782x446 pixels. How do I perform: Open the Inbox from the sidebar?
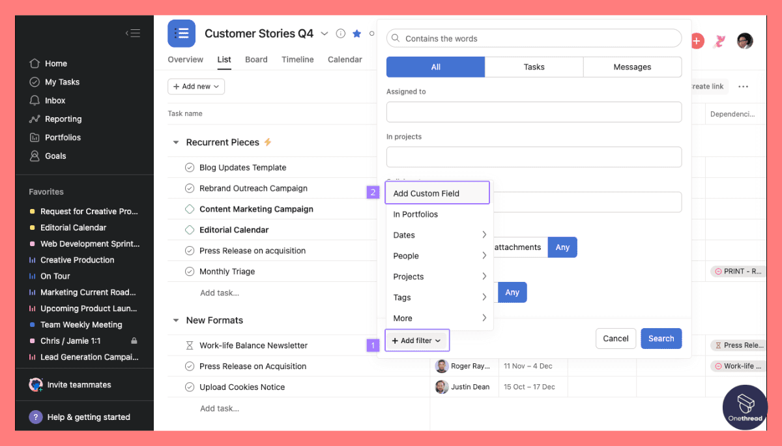[55, 100]
